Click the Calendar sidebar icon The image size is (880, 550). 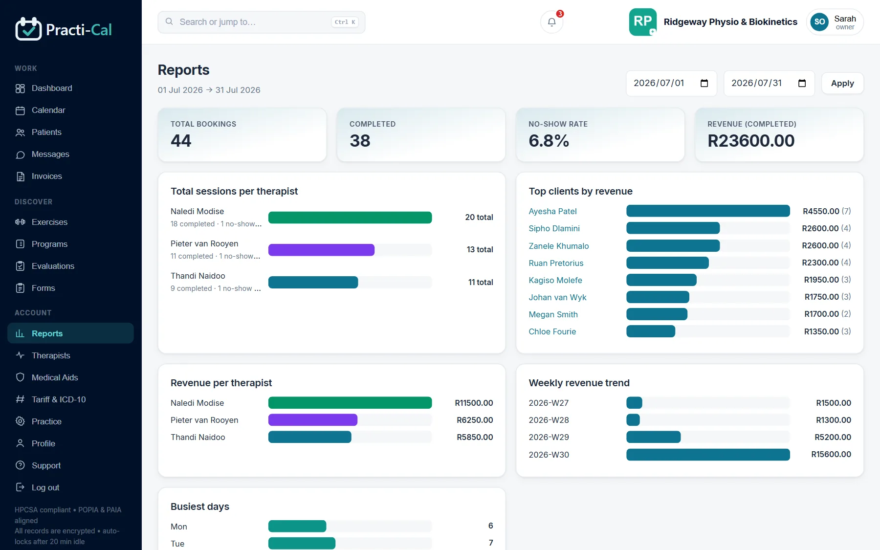20,110
